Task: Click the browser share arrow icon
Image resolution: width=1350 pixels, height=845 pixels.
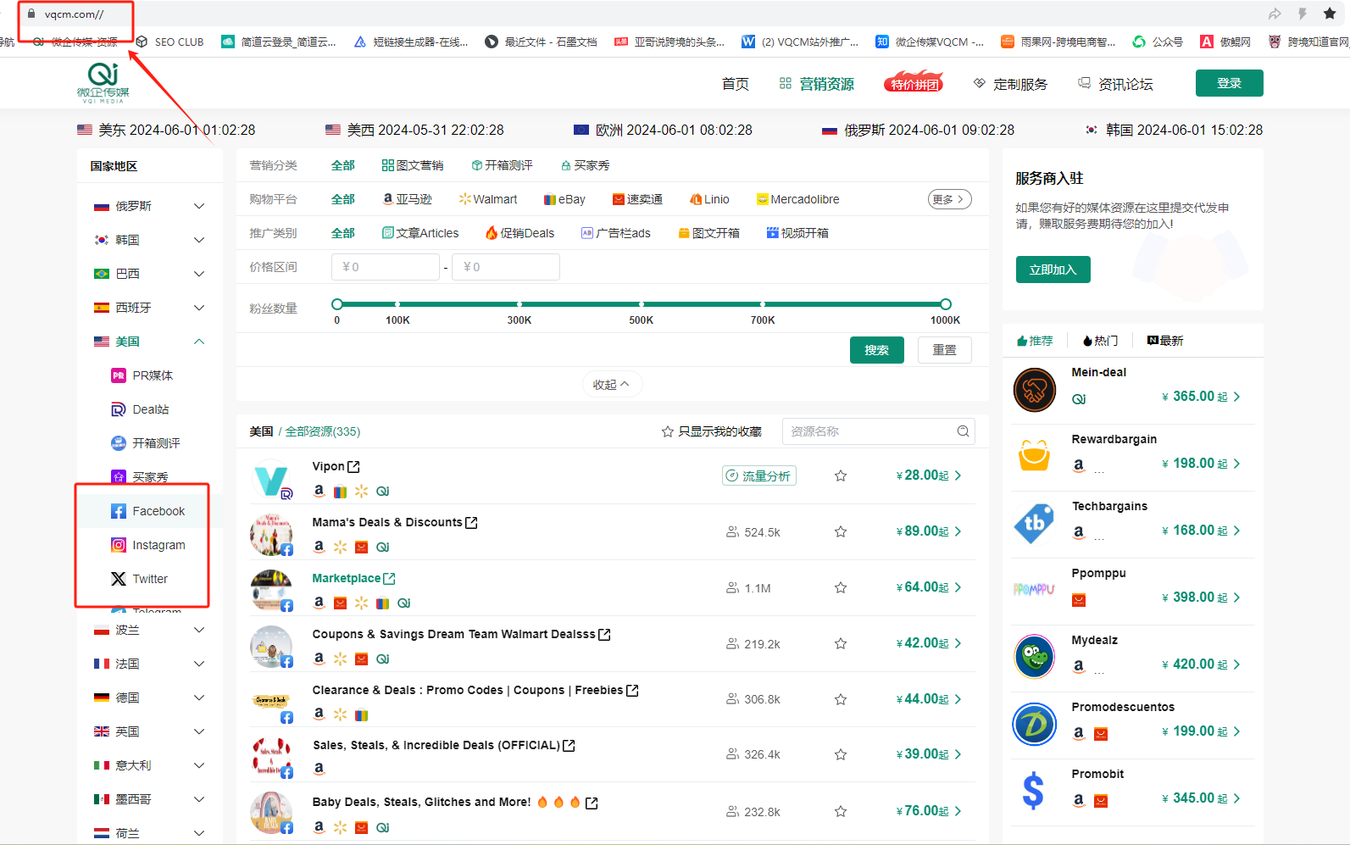Action: click(1275, 14)
